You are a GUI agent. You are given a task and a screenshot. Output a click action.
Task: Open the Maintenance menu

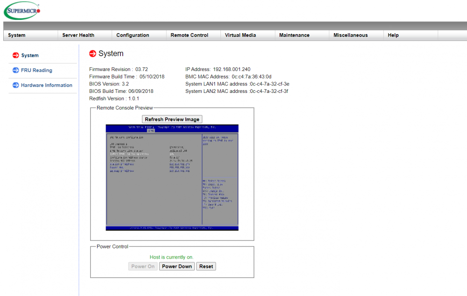pyautogui.click(x=294, y=35)
